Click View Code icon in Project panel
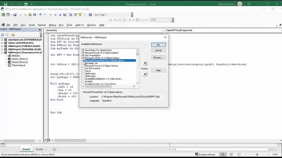This screenshot has height=158, width=282. click(3, 35)
